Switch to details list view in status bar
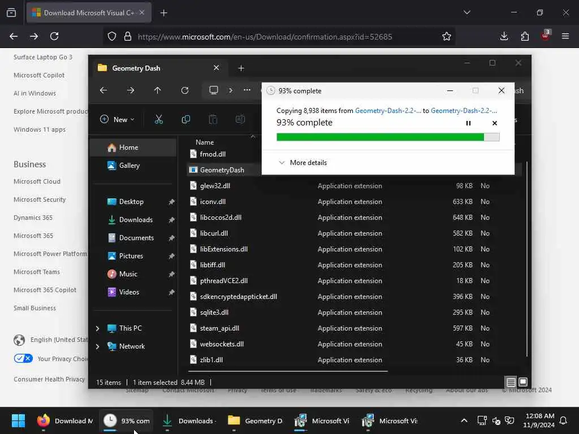 coord(511,382)
